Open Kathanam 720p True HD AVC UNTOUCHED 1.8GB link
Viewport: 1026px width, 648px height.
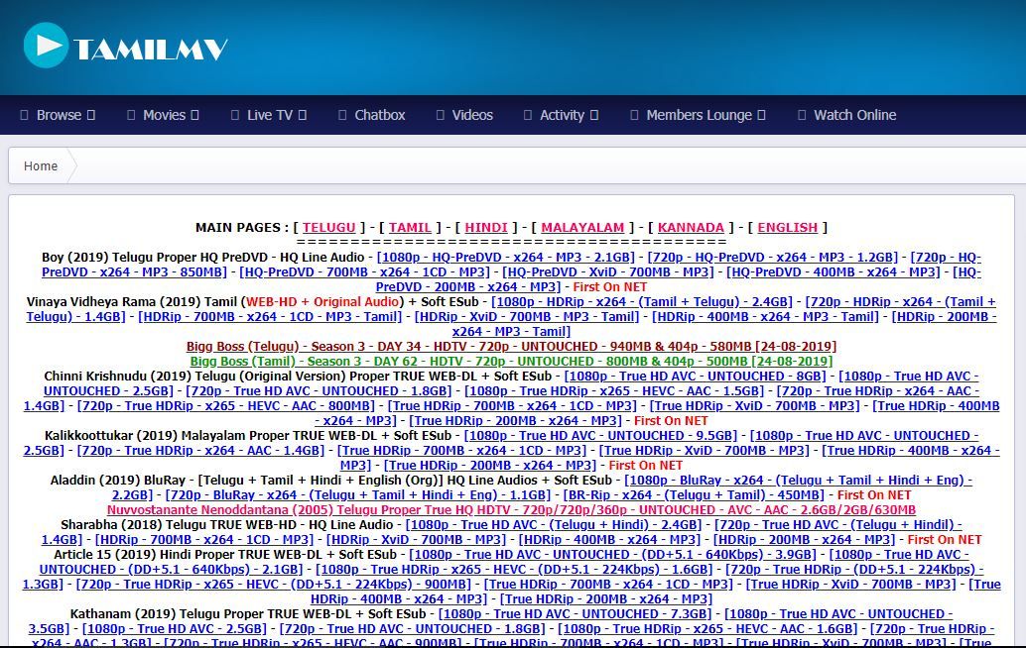click(412, 629)
